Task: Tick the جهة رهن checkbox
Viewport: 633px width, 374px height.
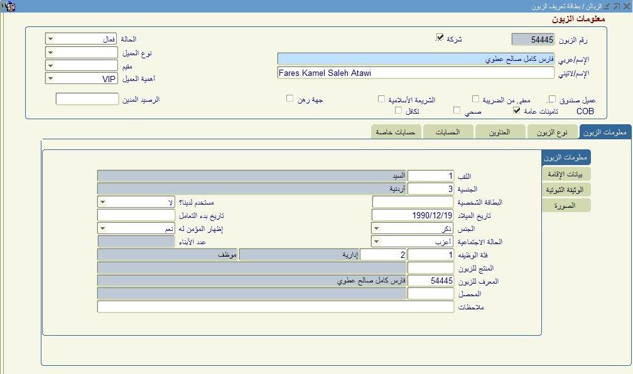Action: [x=289, y=99]
